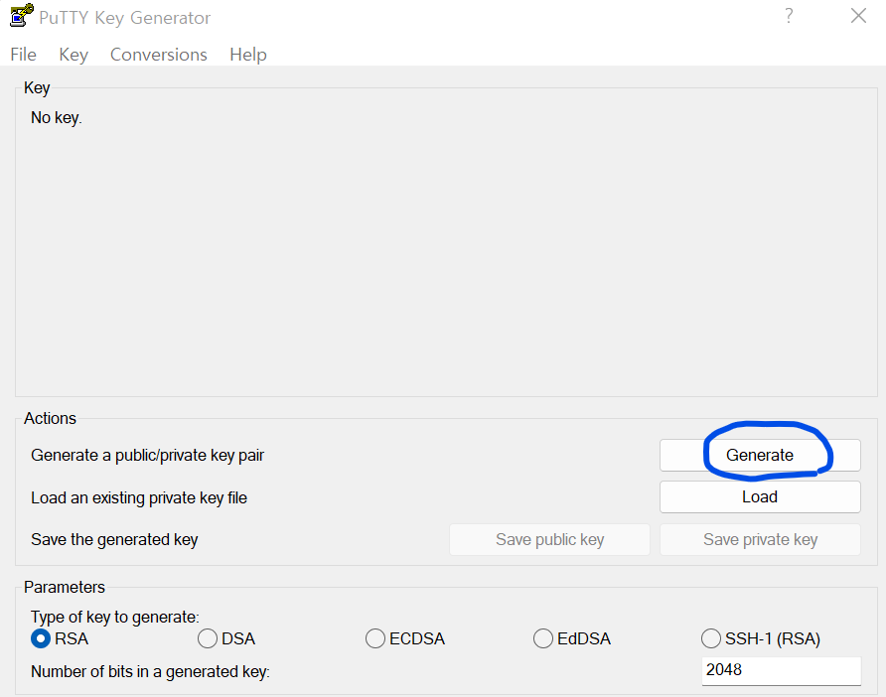Click 'Type of key to generate:' label
The image size is (886, 697).
[115, 617]
